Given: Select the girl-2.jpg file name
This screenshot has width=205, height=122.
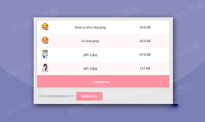Looking at the screenshot, I should tap(90, 68).
